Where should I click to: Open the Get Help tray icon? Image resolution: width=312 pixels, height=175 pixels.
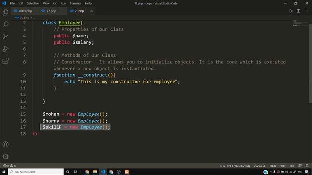click(x=265, y=172)
